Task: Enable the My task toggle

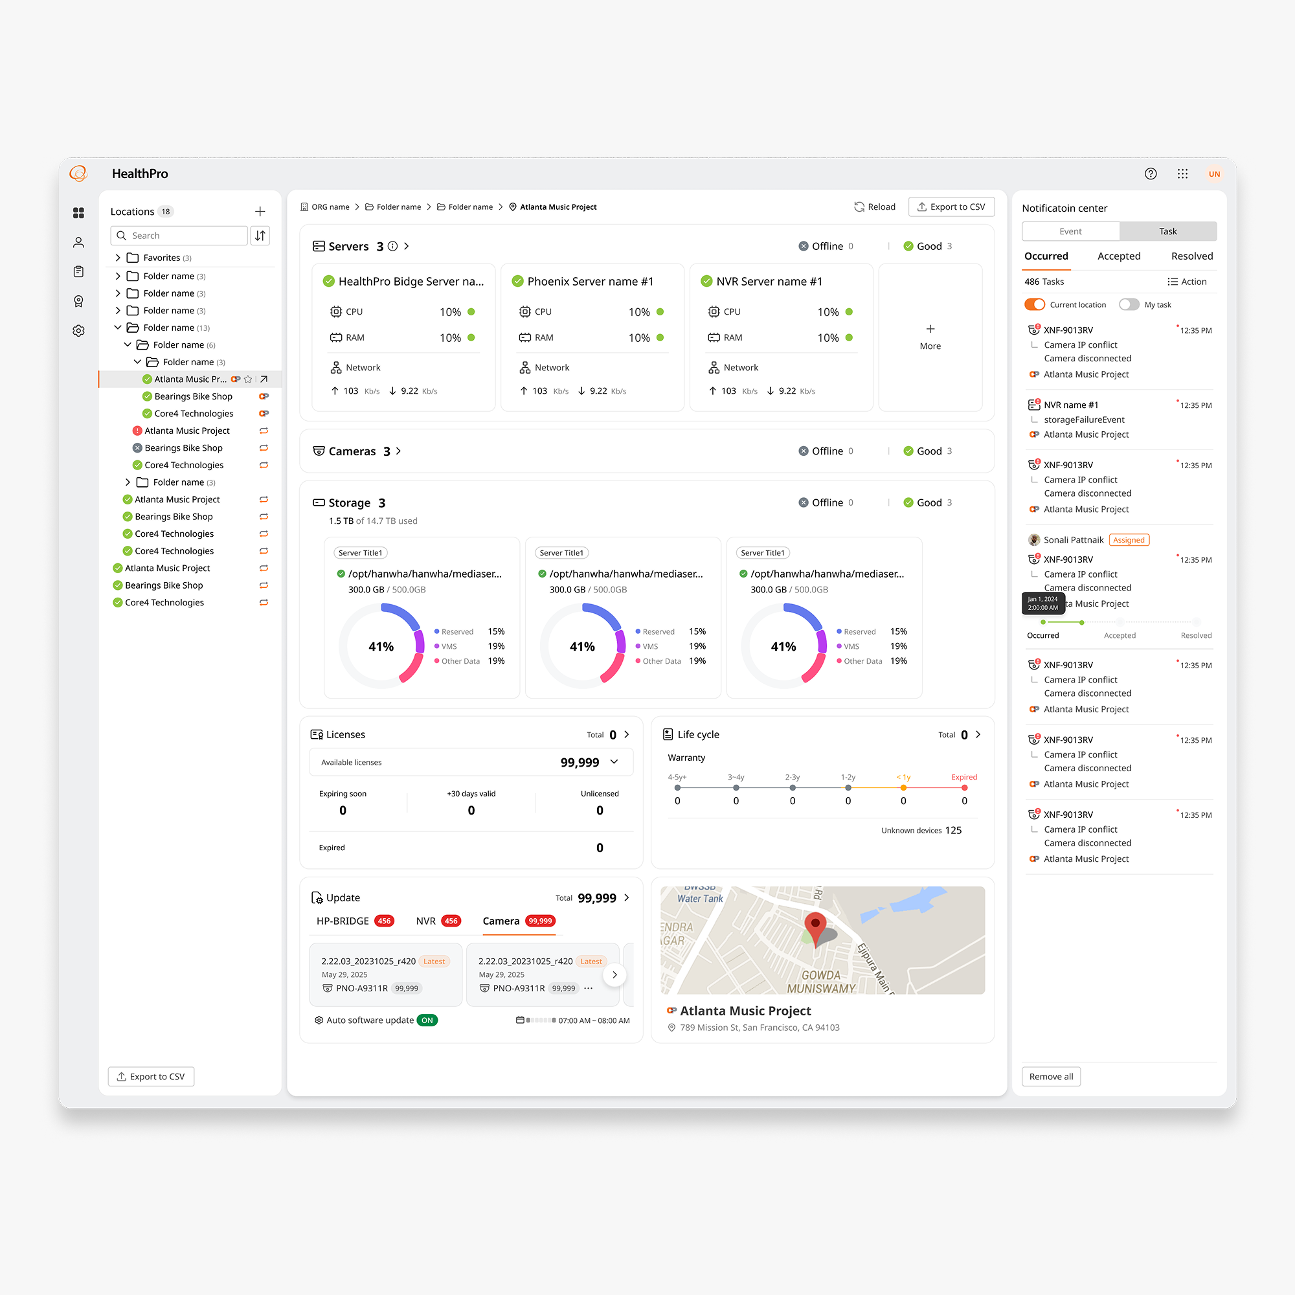Action: (1129, 304)
